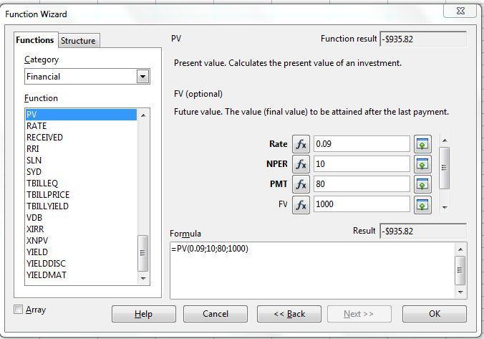Screen dimensions: 484x339
Task: Click the fx button next to NPER
Action: tap(301, 164)
